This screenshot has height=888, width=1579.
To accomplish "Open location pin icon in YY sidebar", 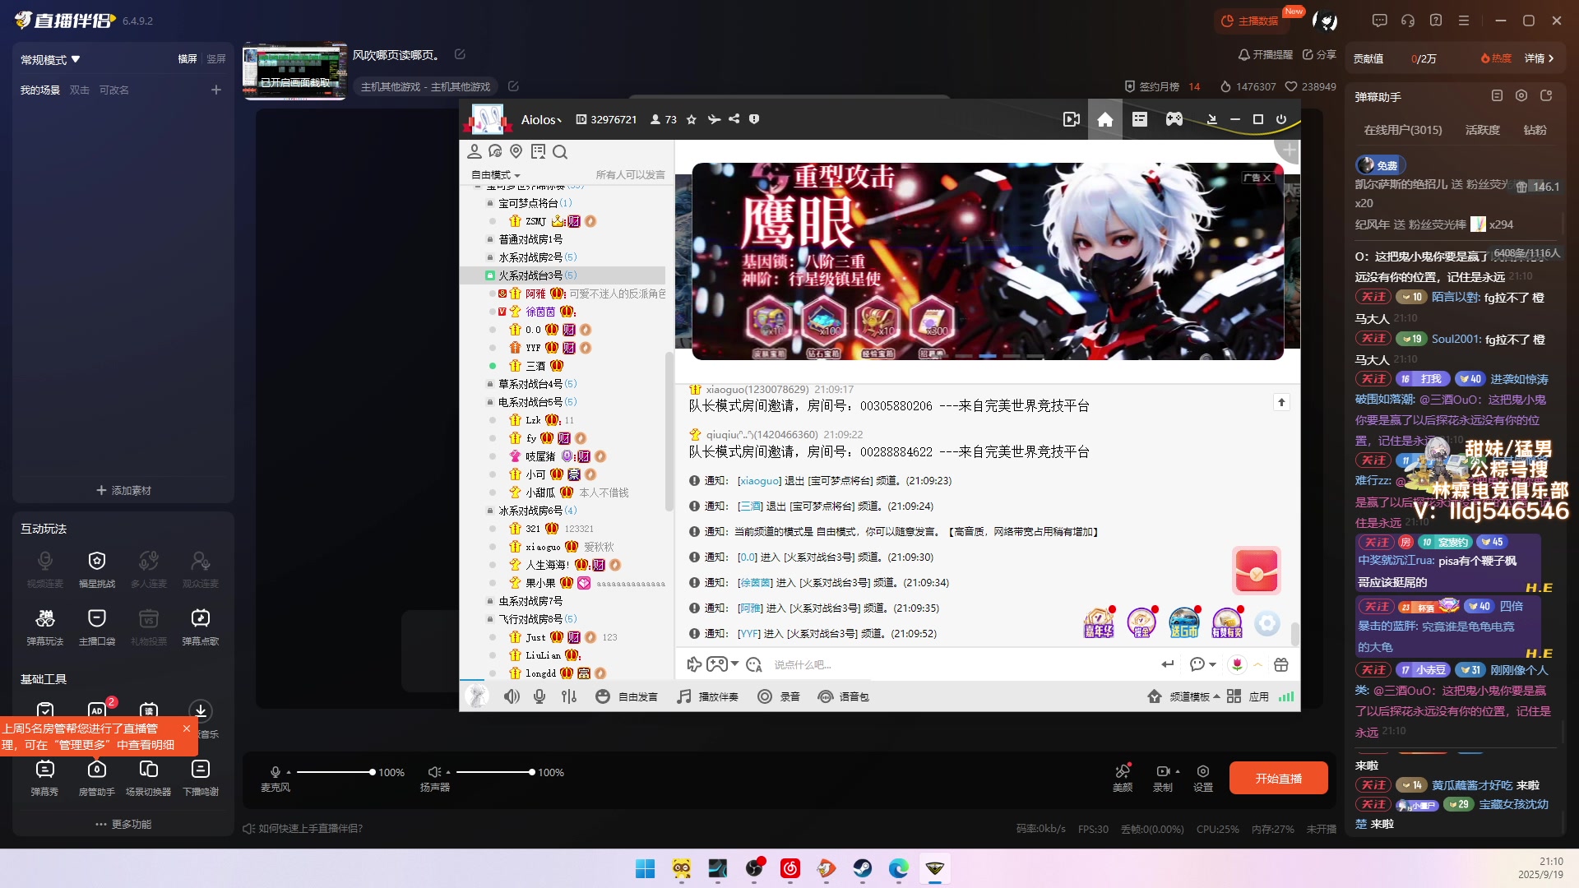I will (516, 151).
